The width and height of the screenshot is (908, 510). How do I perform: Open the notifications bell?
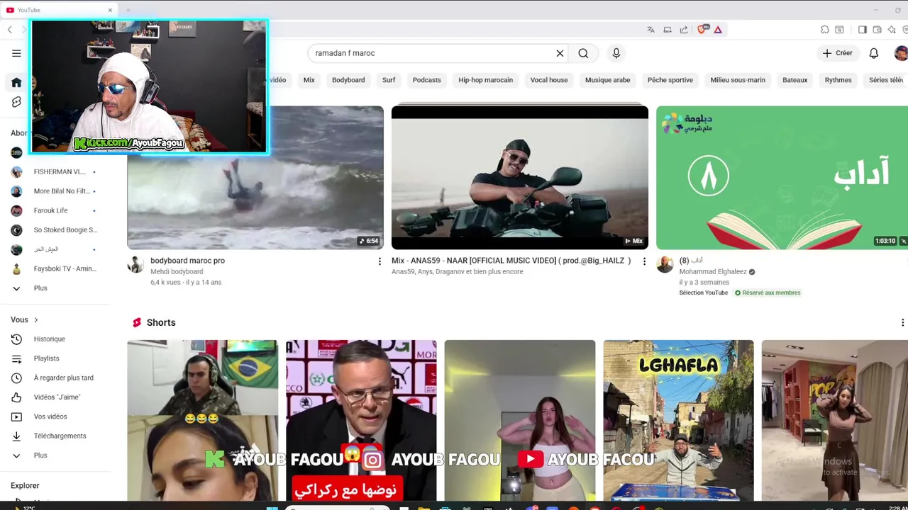874,53
